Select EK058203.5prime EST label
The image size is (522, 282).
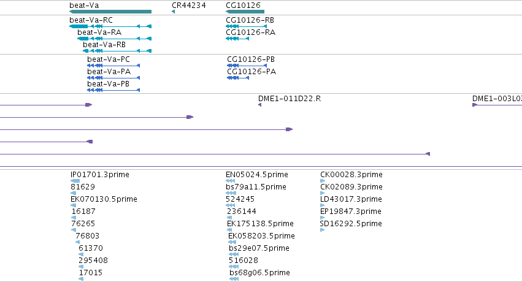(x=262, y=236)
